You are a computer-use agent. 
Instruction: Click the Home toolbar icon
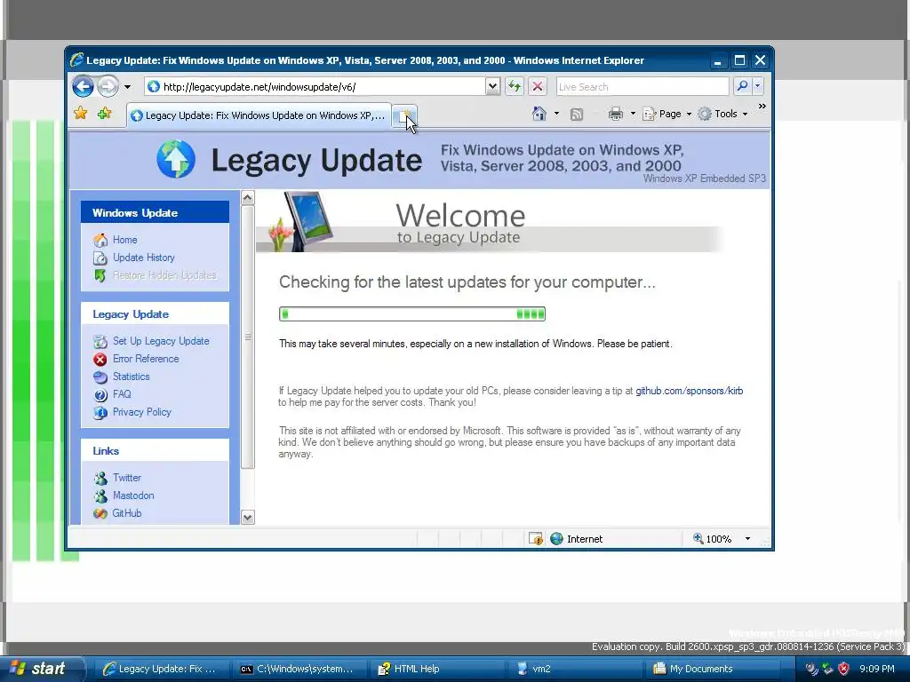point(539,114)
